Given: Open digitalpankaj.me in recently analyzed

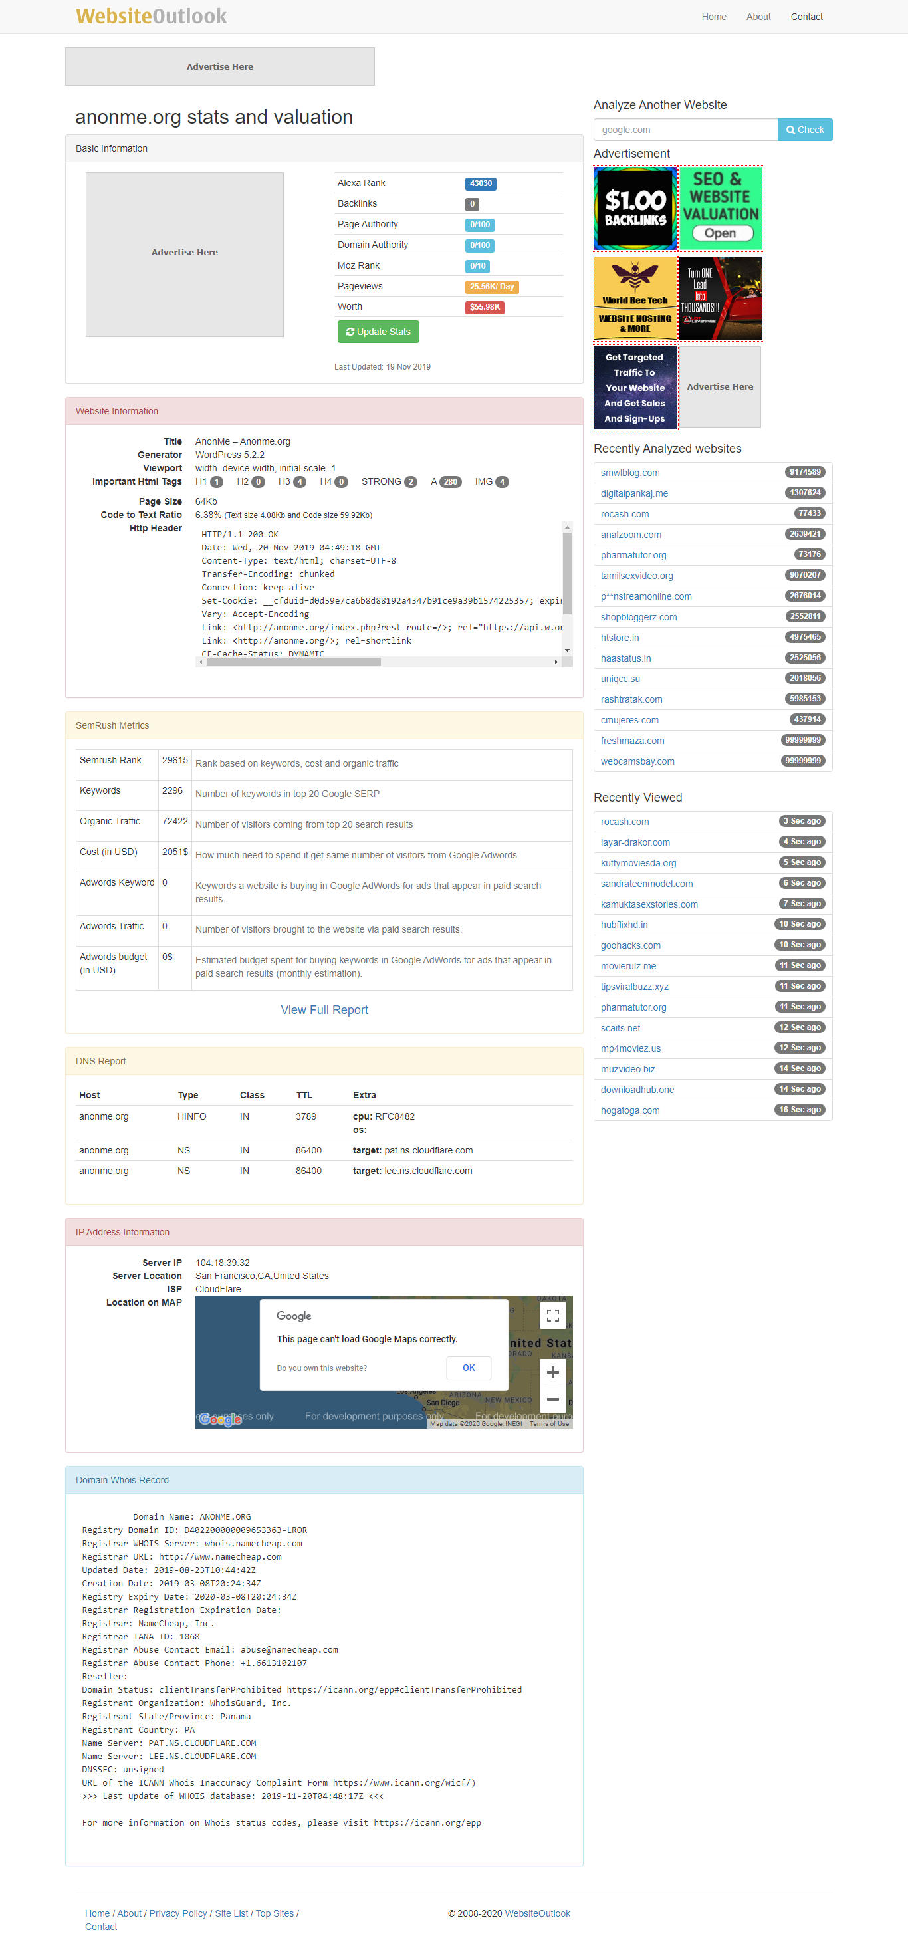Looking at the screenshot, I should pyautogui.click(x=634, y=493).
